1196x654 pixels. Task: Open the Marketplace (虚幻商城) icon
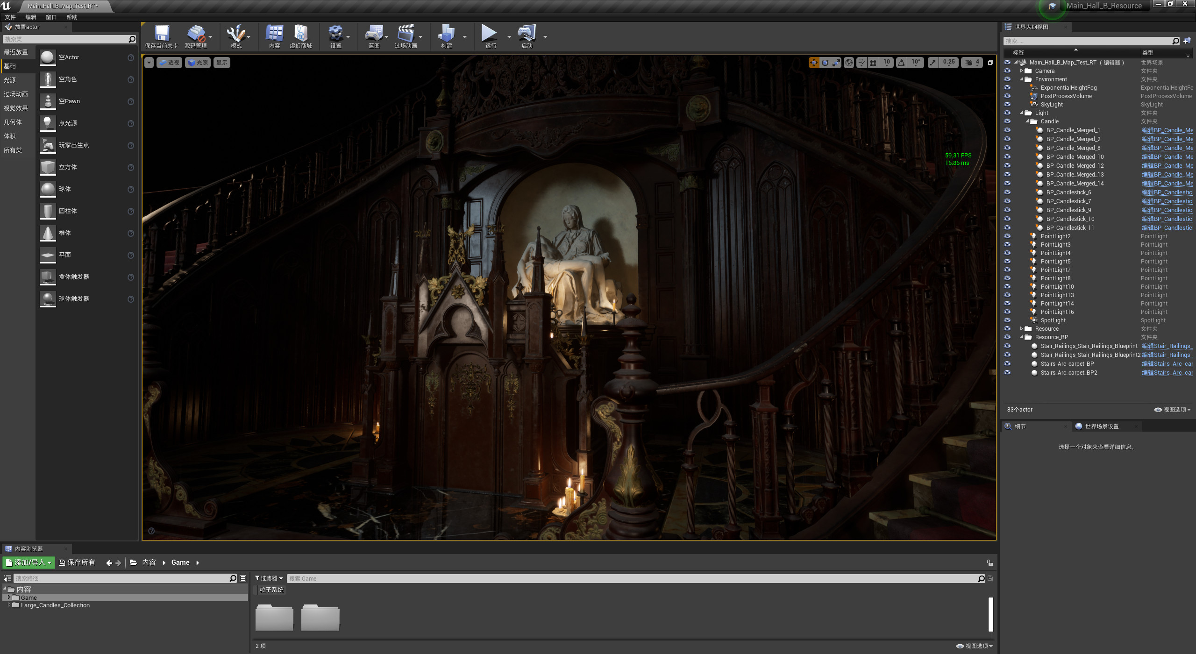[300, 36]
